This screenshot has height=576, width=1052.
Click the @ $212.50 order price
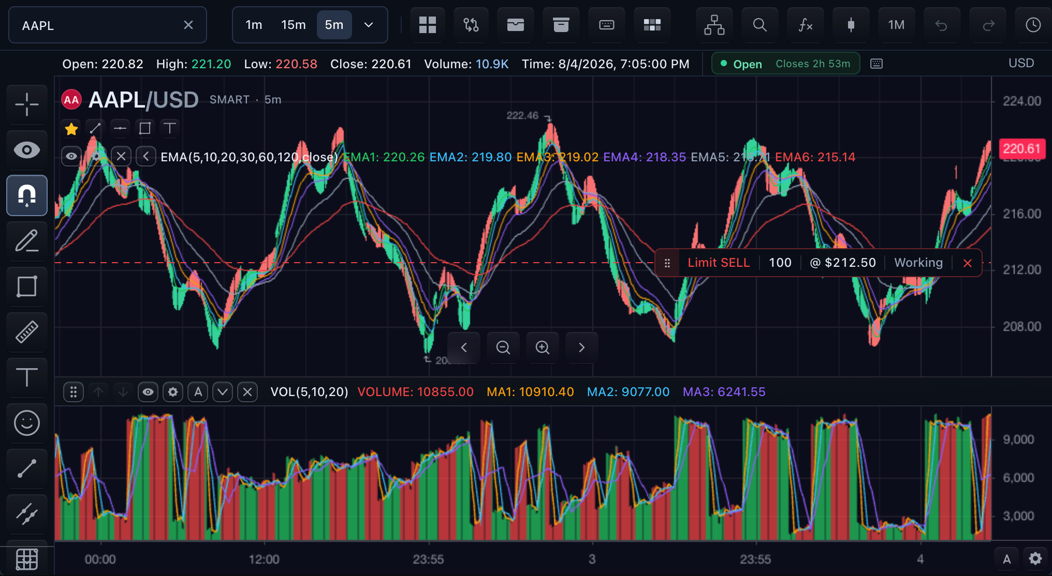click(843, 263)
